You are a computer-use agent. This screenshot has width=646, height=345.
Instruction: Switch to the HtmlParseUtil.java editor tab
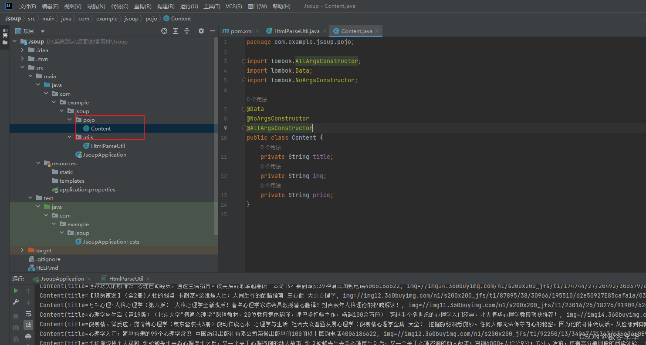pos(297,31)
